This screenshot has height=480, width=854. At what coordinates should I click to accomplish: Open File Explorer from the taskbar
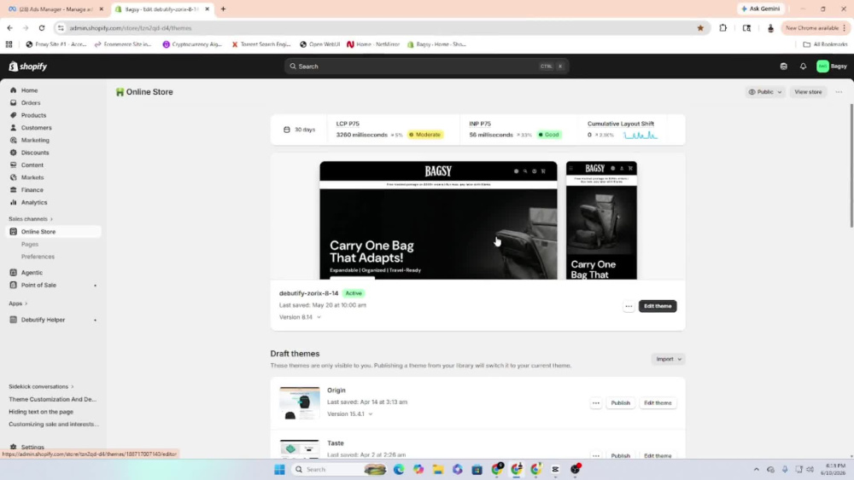click(x=438, y=469)
